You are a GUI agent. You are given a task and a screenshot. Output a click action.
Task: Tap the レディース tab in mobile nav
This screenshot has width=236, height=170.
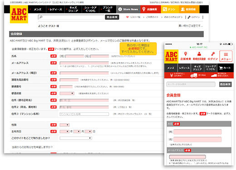coord(184,68)
